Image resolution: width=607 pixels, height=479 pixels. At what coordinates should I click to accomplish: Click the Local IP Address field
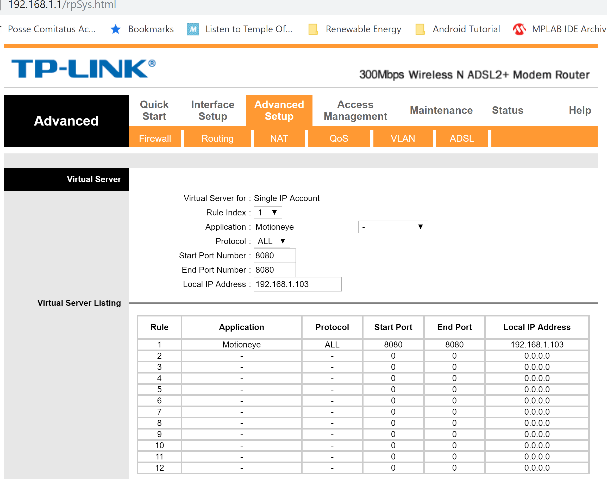pos(297,284)
